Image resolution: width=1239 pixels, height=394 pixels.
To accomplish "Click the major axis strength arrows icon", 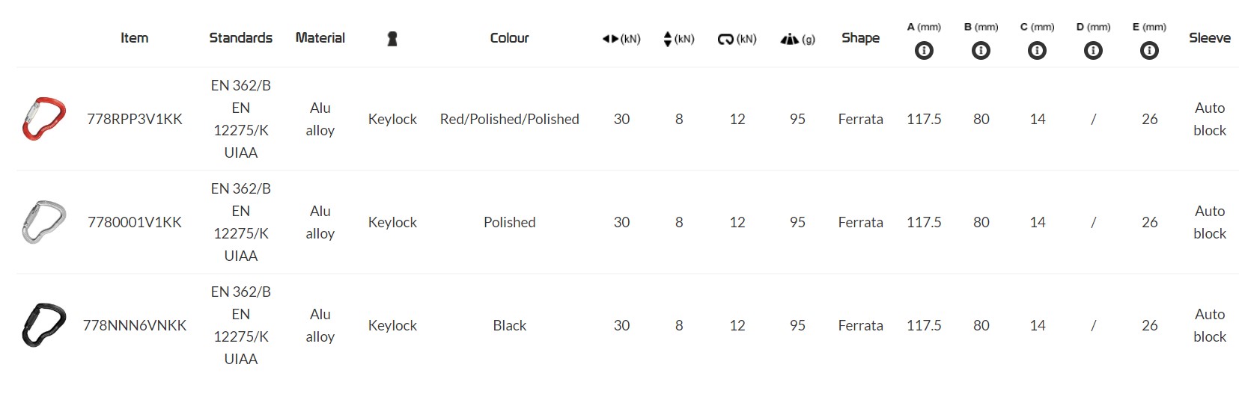I will (x=611, y=39).
